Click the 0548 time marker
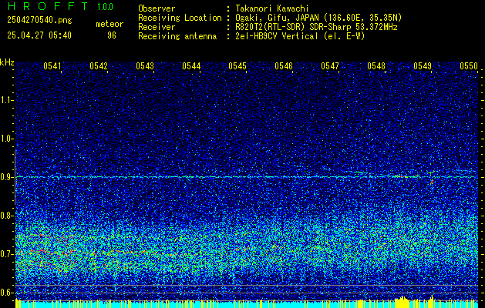Image resolution: width=485 pixels, height=308 pixels. (x=376, y=65)
